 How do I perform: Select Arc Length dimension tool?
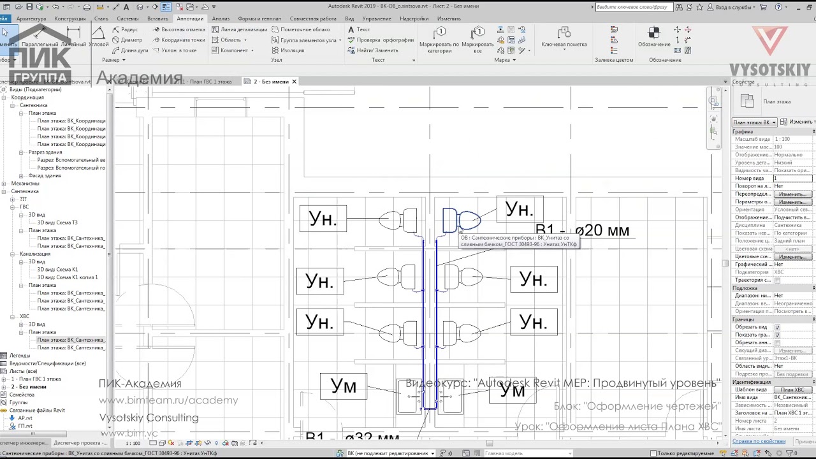130,50
